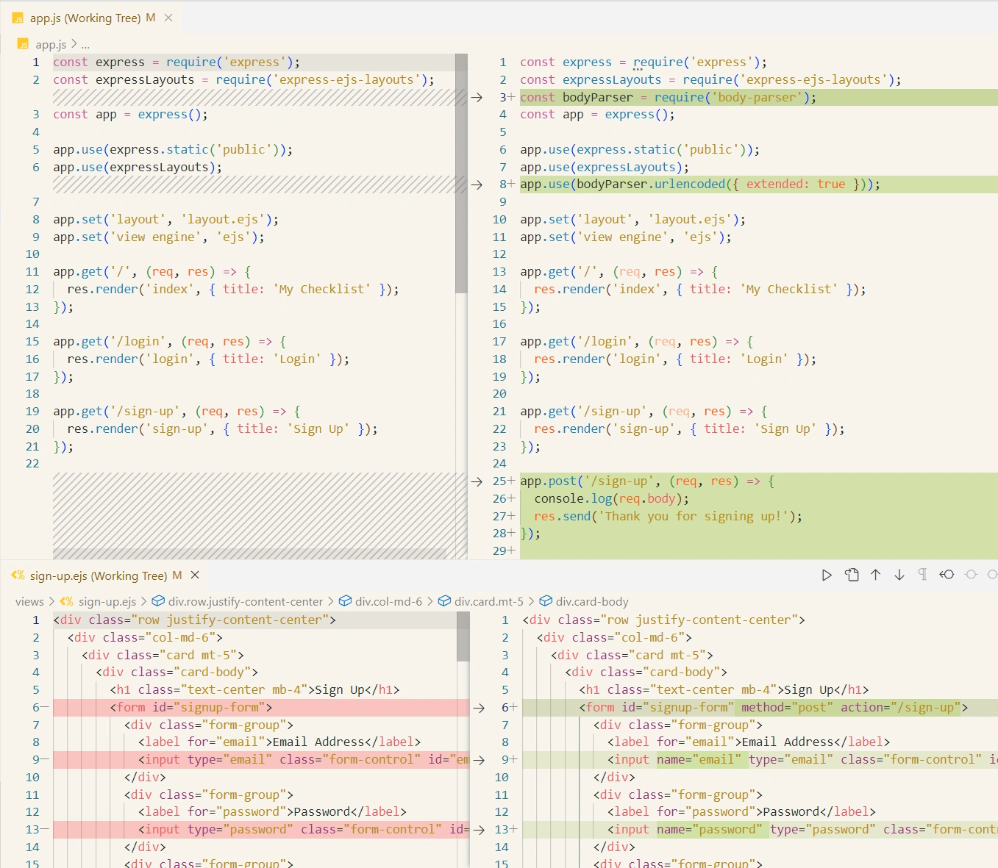The width and height of the screenshot is (998, 868).
Task: Click 'Sign Up</h1>' heading line in modified sign-up.ejs
Action: [x=724, y=690]
